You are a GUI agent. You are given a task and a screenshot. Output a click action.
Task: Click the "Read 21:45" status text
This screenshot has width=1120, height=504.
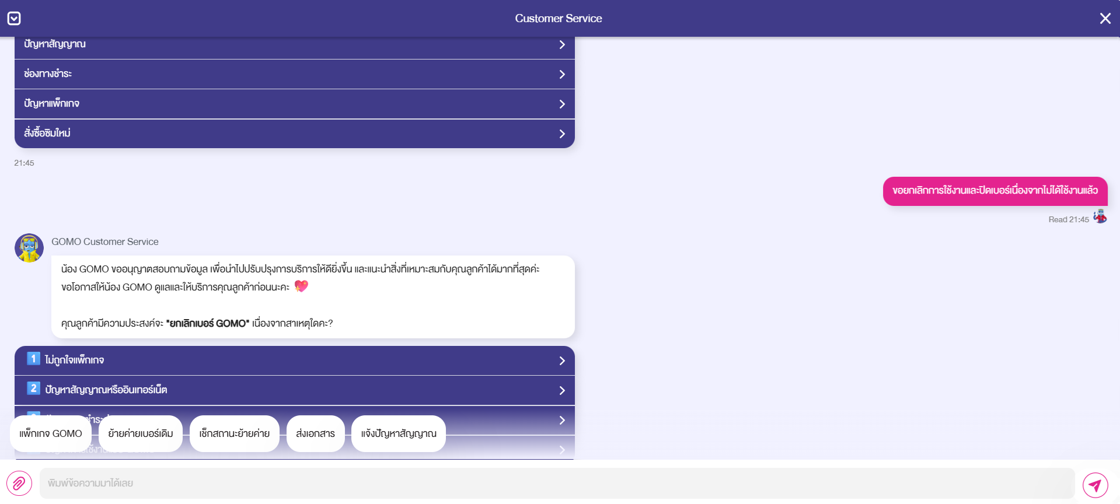click(x=1069, y=219)
